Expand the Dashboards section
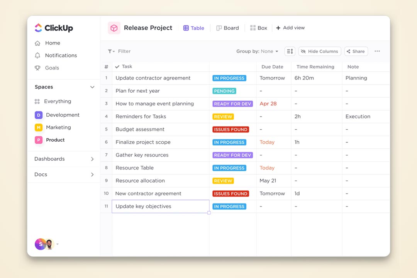 click(92, 159)
